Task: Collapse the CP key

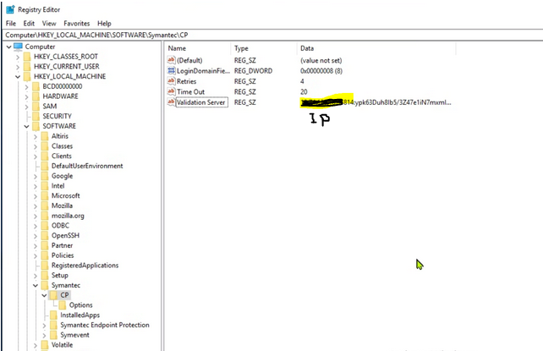Action: pyautogui.click(x=44, y=295)
